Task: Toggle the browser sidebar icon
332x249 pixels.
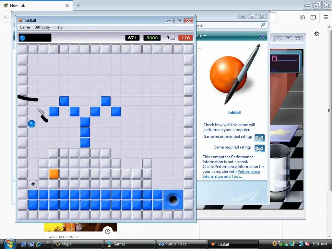Action: [313, 17]
